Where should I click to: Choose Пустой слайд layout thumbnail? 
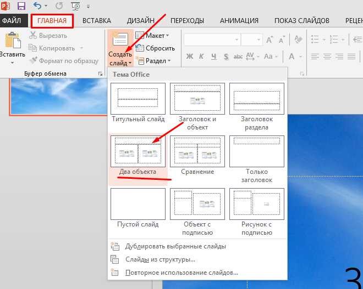click(x=138, y=204)
